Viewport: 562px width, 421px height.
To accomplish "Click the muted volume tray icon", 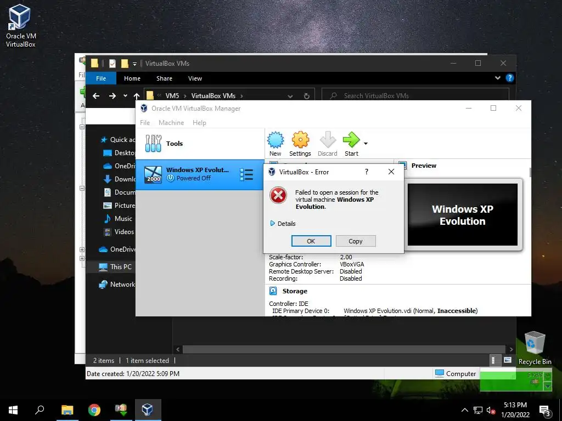I will coord(491,410).
